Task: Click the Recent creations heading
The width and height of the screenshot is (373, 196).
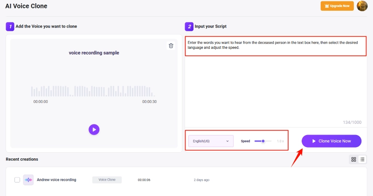Action: (x=22, y=159)
